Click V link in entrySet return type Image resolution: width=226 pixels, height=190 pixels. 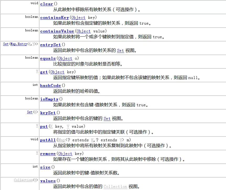(x=33, y=44)
